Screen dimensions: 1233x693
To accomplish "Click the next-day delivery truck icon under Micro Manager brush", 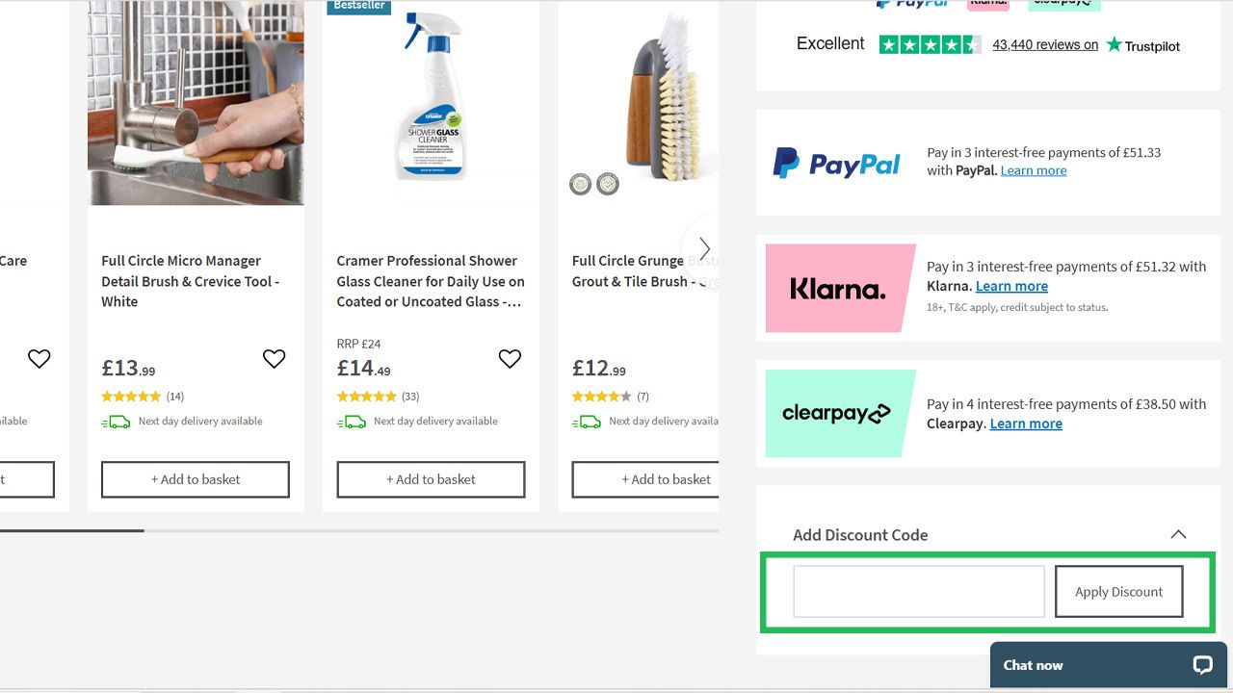I will (117, 421).
